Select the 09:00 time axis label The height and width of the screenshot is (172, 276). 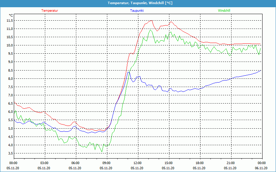[106, 163]
